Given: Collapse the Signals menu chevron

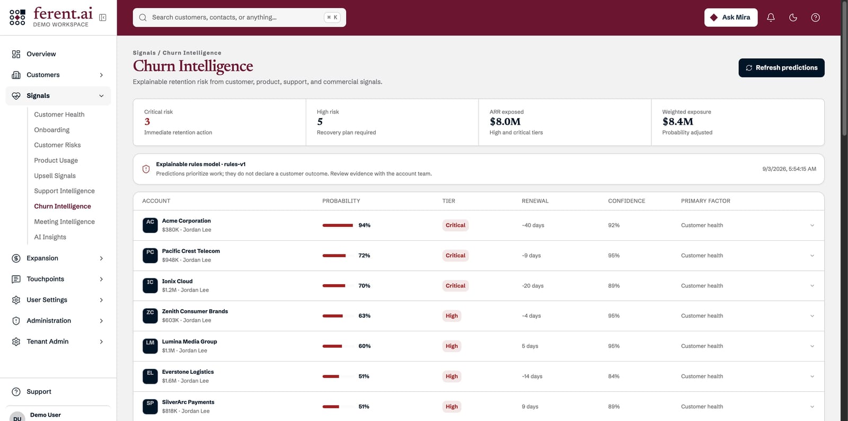Looking at the screenshot, I should [101, 96].
